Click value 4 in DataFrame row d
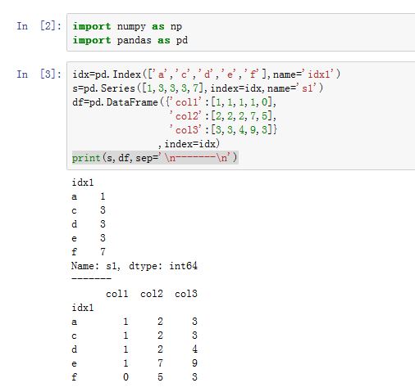Image resolution: width=415 pixels, height=392 pixels. click(x=194, y=349)
